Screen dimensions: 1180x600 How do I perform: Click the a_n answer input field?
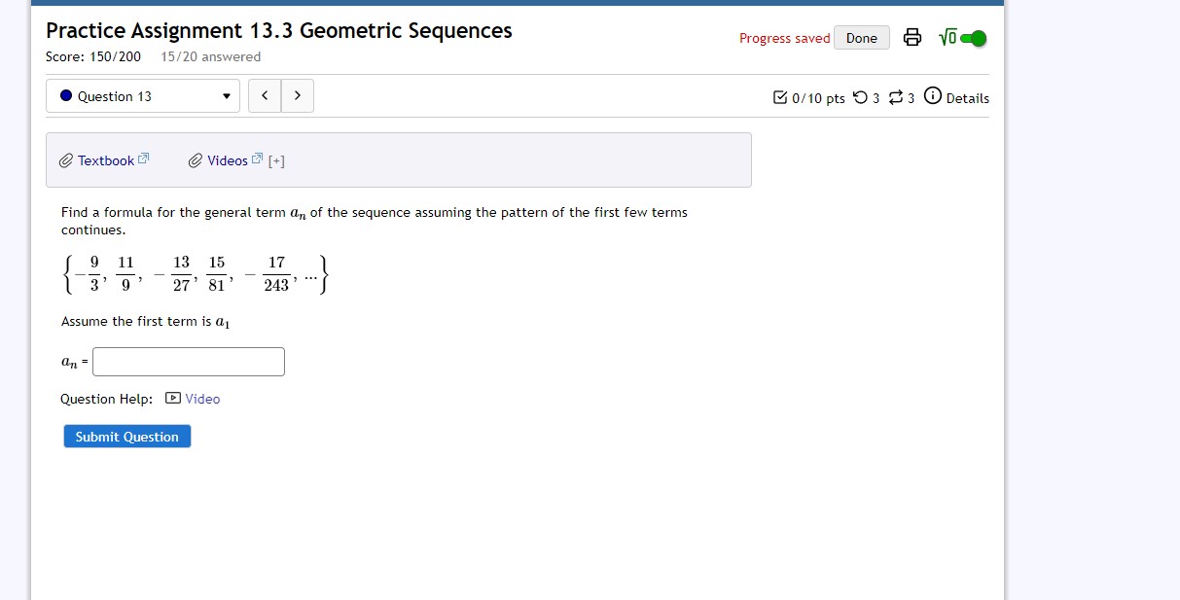tap(189, 362)
